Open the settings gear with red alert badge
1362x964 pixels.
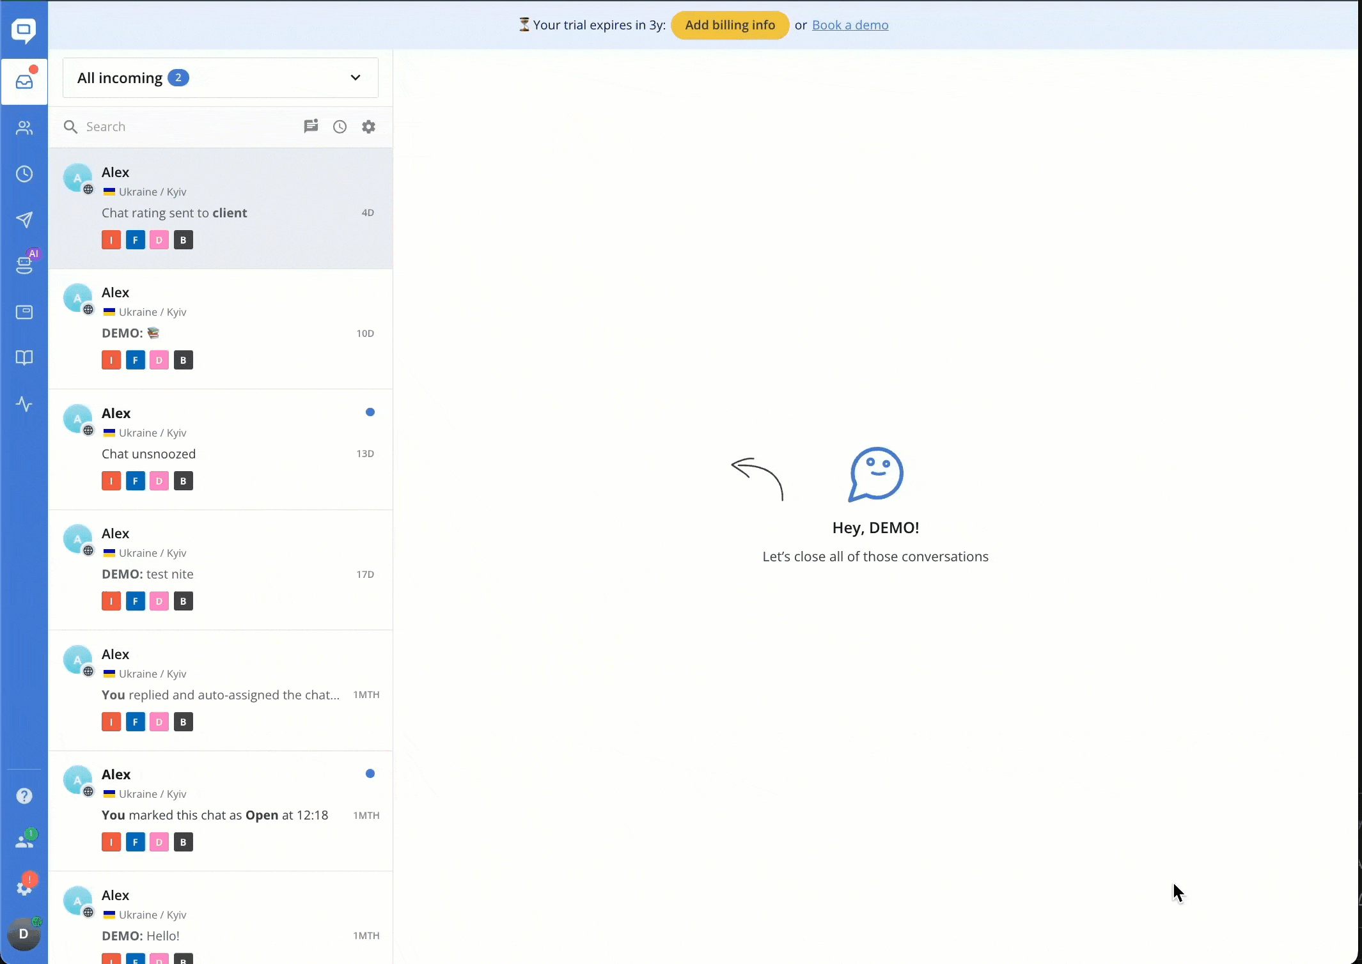(24, 888)
